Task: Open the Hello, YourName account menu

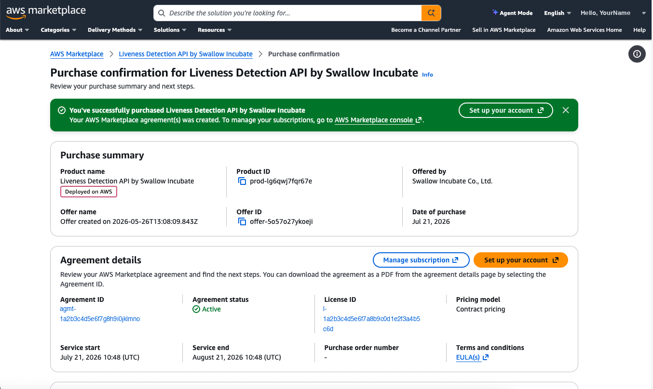Action: 612,13
